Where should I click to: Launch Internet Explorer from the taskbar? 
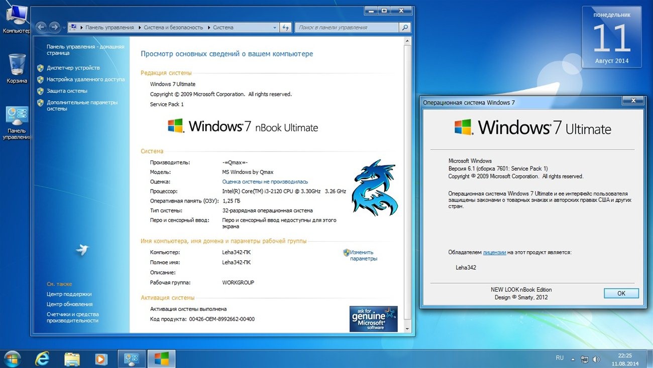(x=42, y=358)
